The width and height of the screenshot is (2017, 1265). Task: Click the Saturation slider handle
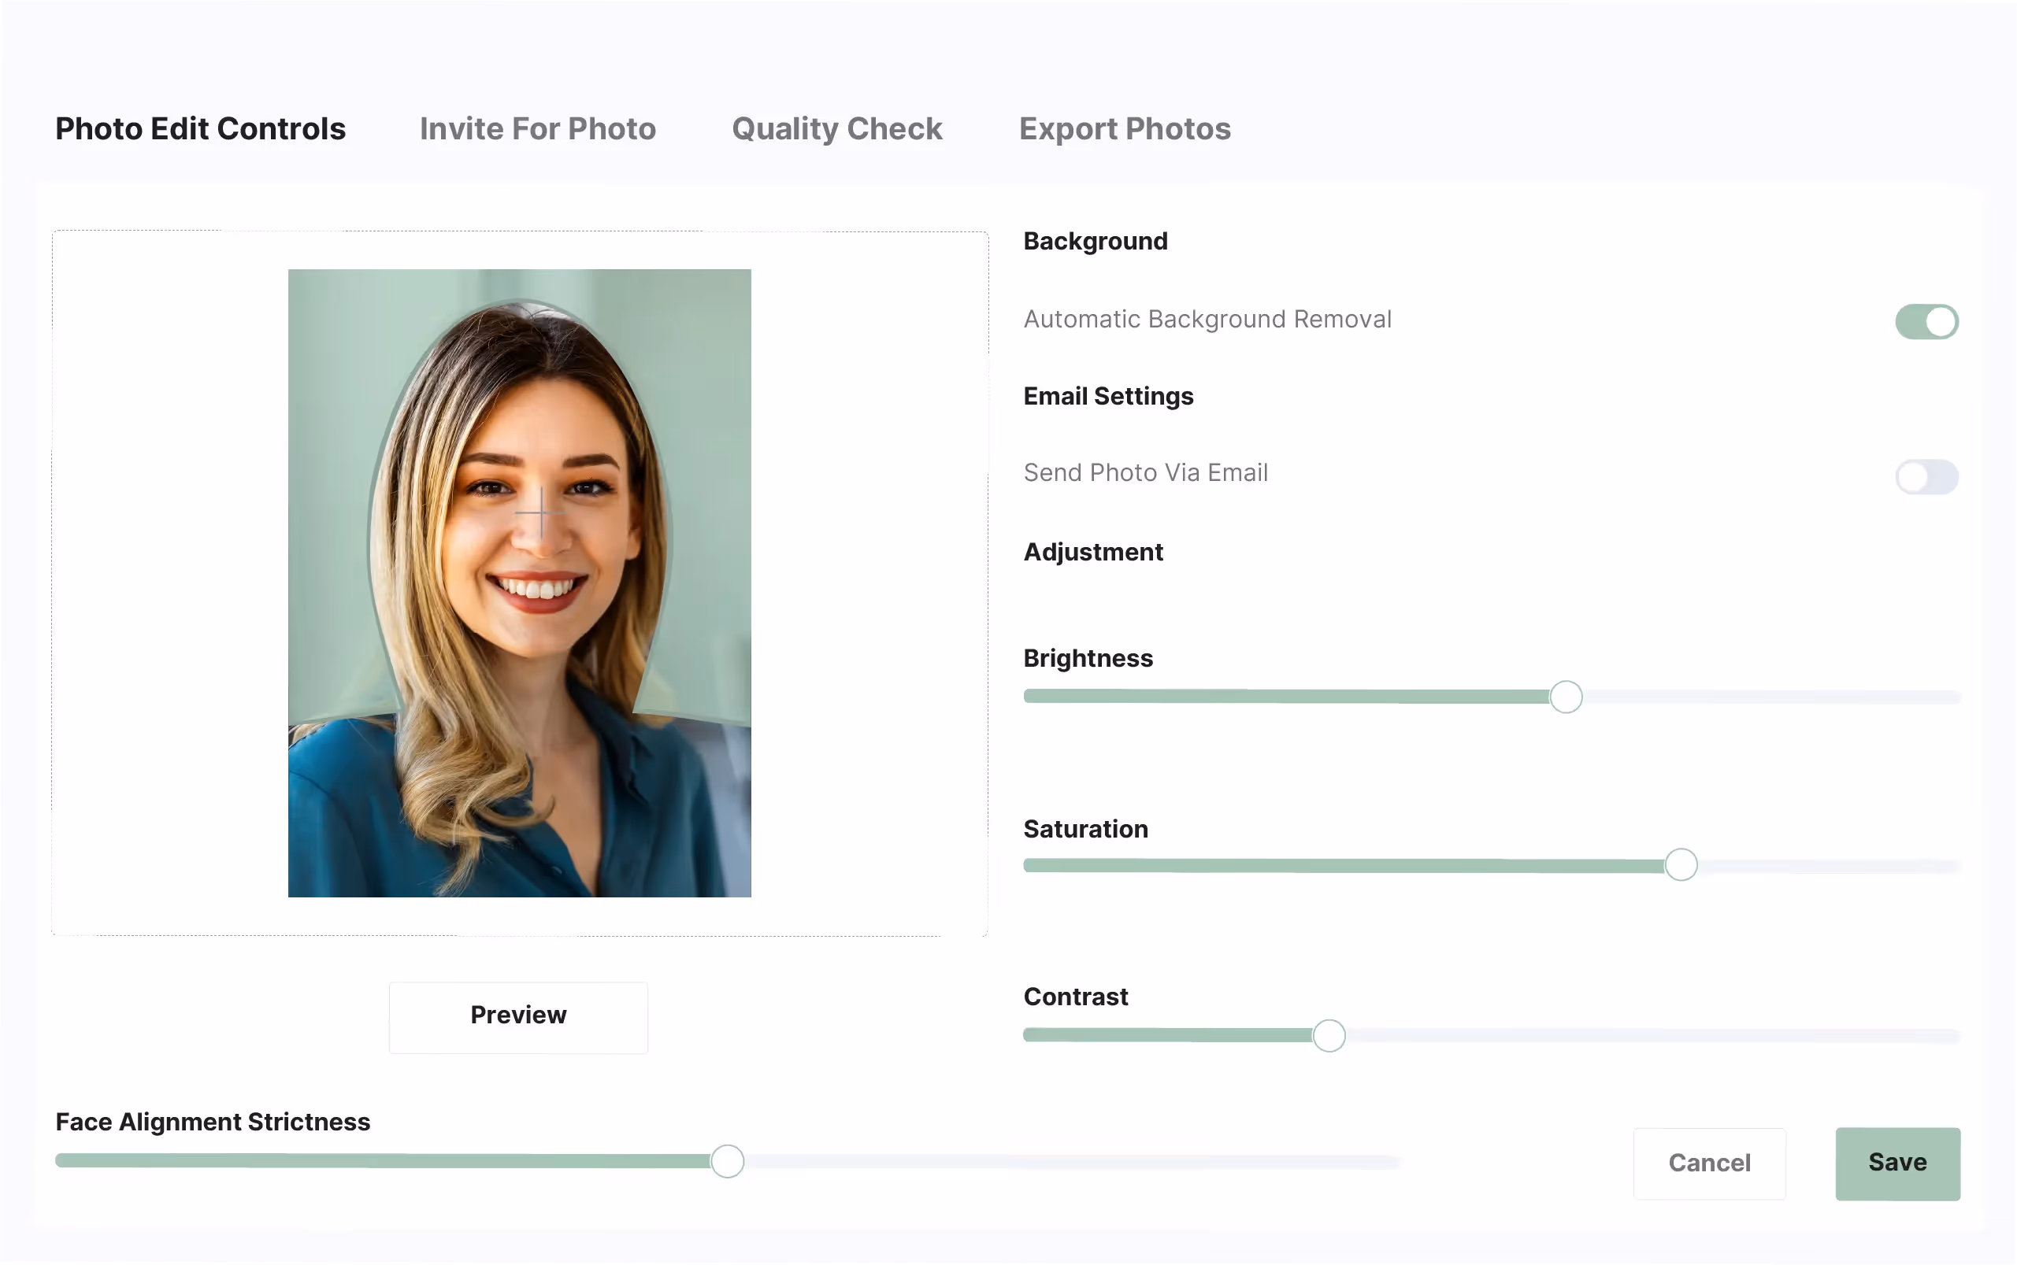click(1681, 865)
